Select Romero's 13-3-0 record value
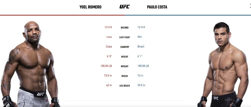 tap(108, 27)
